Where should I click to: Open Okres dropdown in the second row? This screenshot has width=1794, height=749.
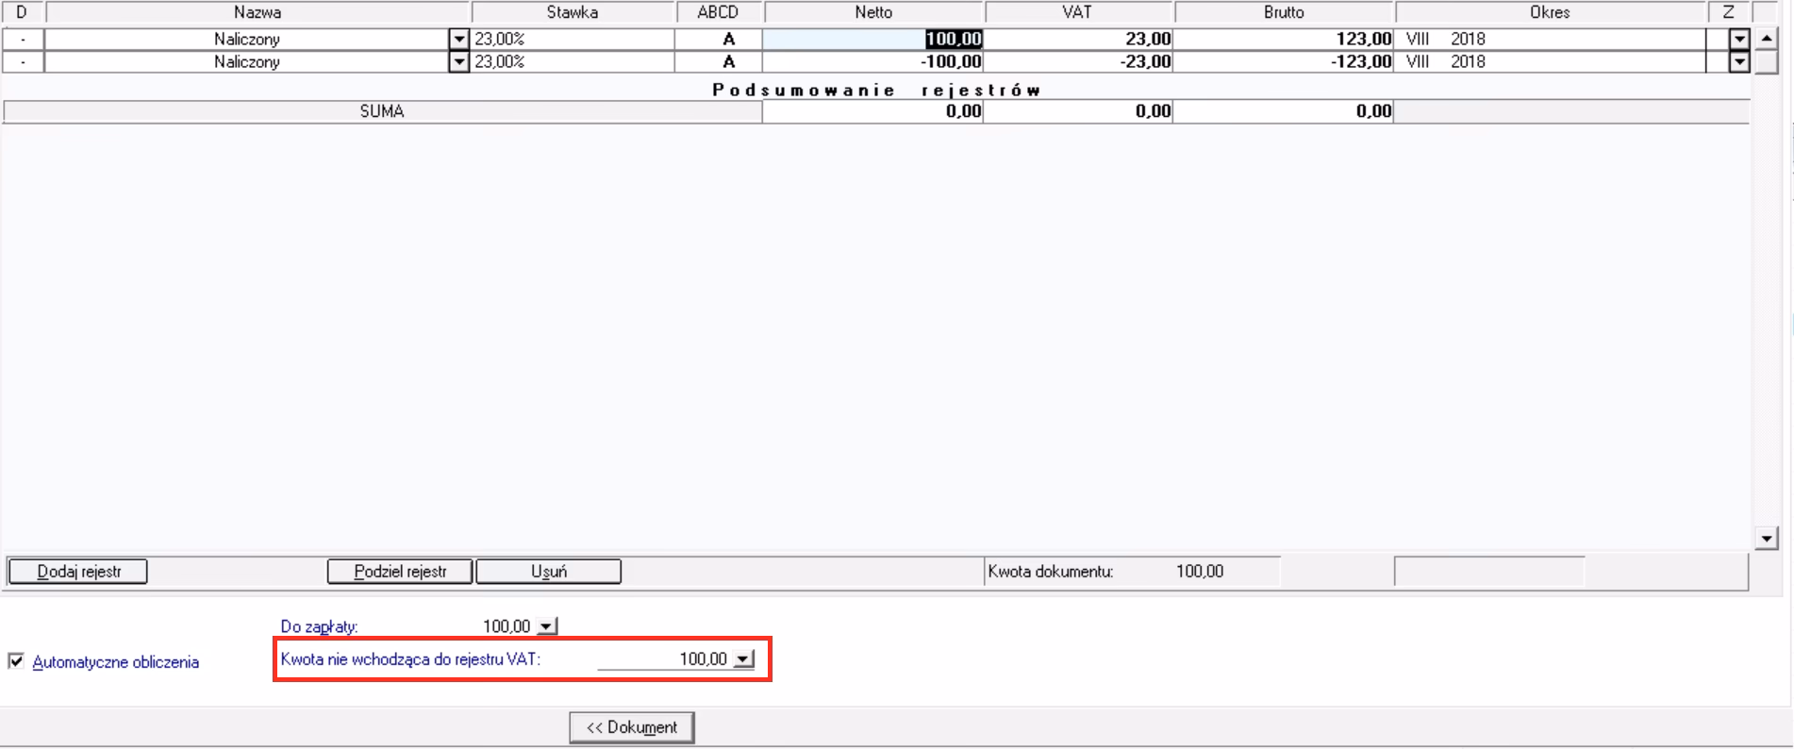(1739, 62)
